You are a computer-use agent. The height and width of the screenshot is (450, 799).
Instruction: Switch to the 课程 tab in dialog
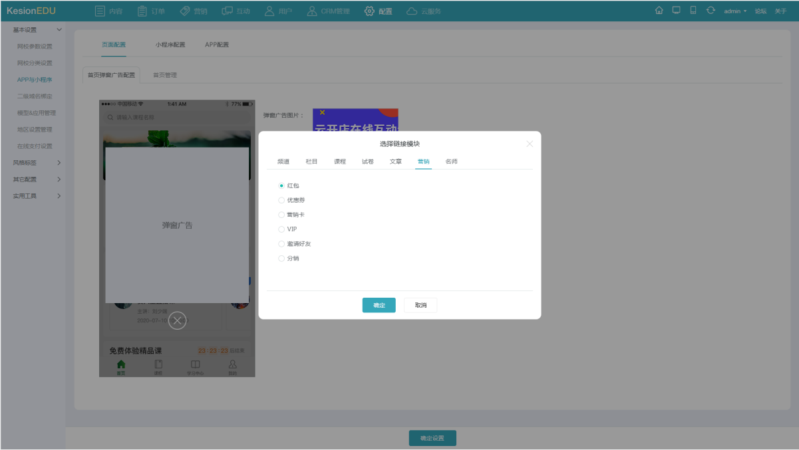(x=340, y=162)
